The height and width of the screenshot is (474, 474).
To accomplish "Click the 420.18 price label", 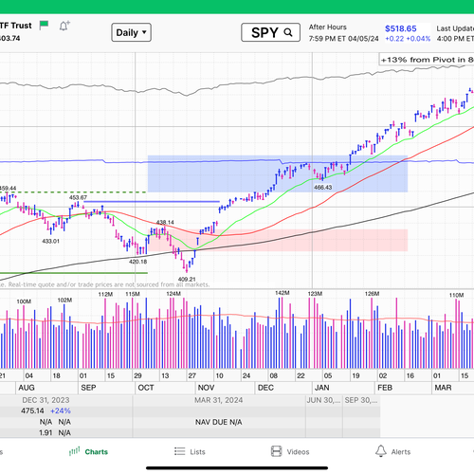I will (137, 262).
